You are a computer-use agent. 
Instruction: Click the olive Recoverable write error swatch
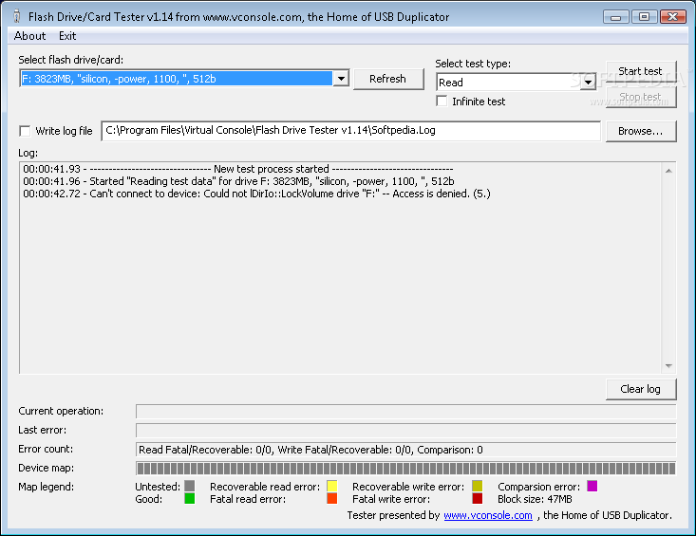478,487
